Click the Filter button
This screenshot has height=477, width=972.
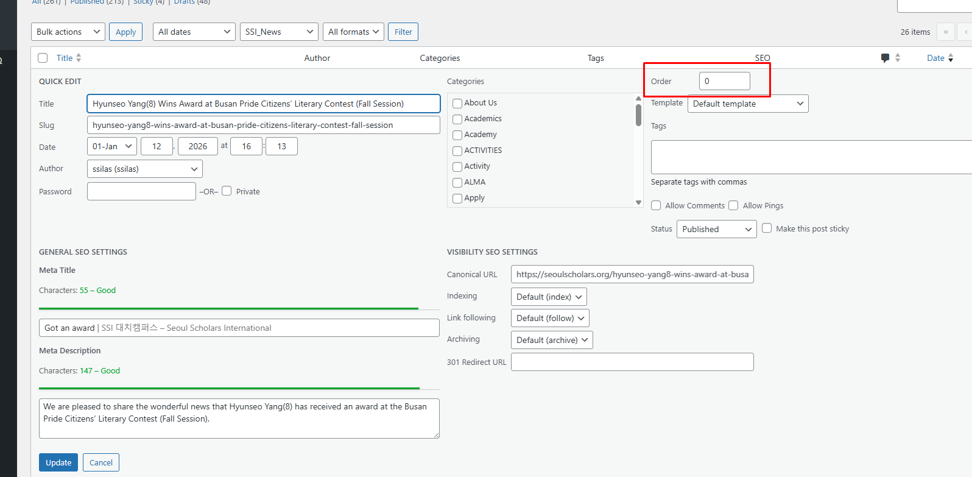click(x=403, y=32)
